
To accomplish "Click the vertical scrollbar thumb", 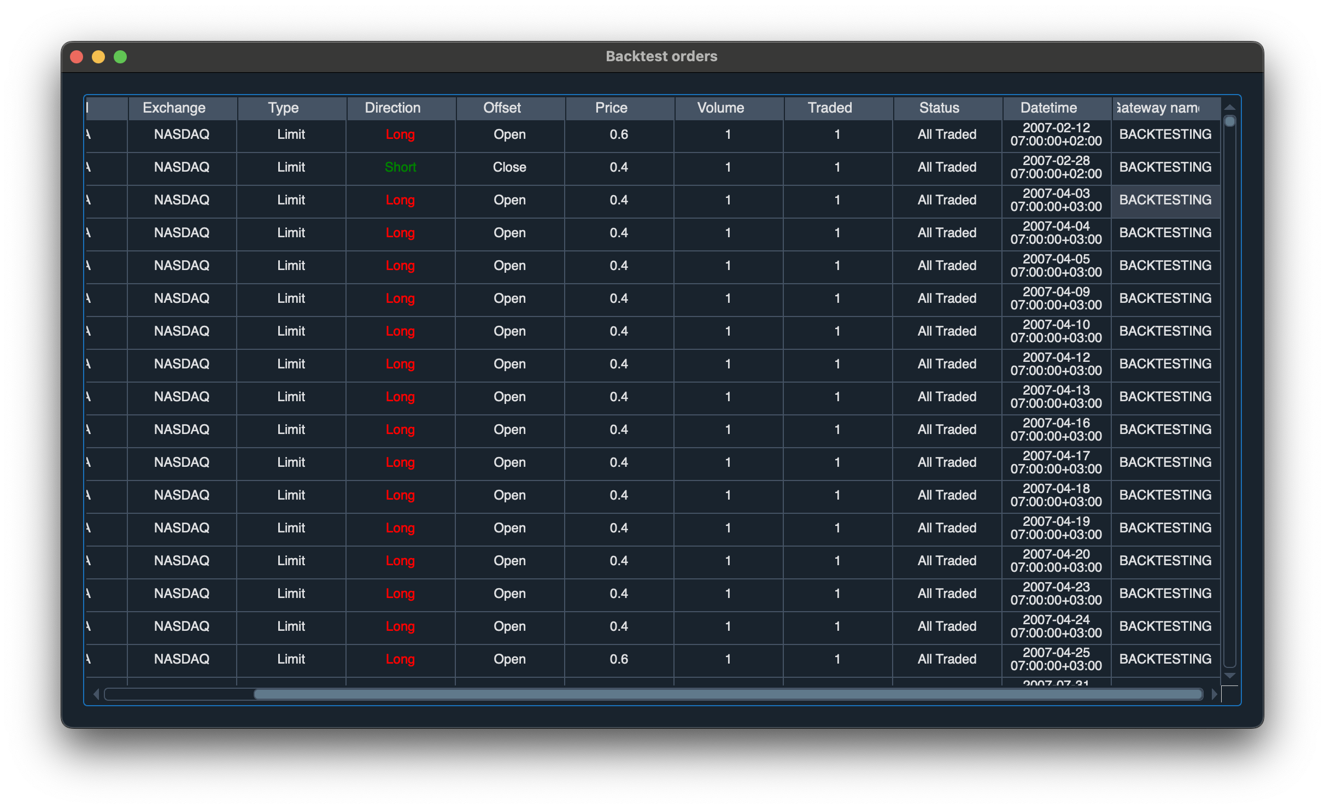I will click(1229, 121).
